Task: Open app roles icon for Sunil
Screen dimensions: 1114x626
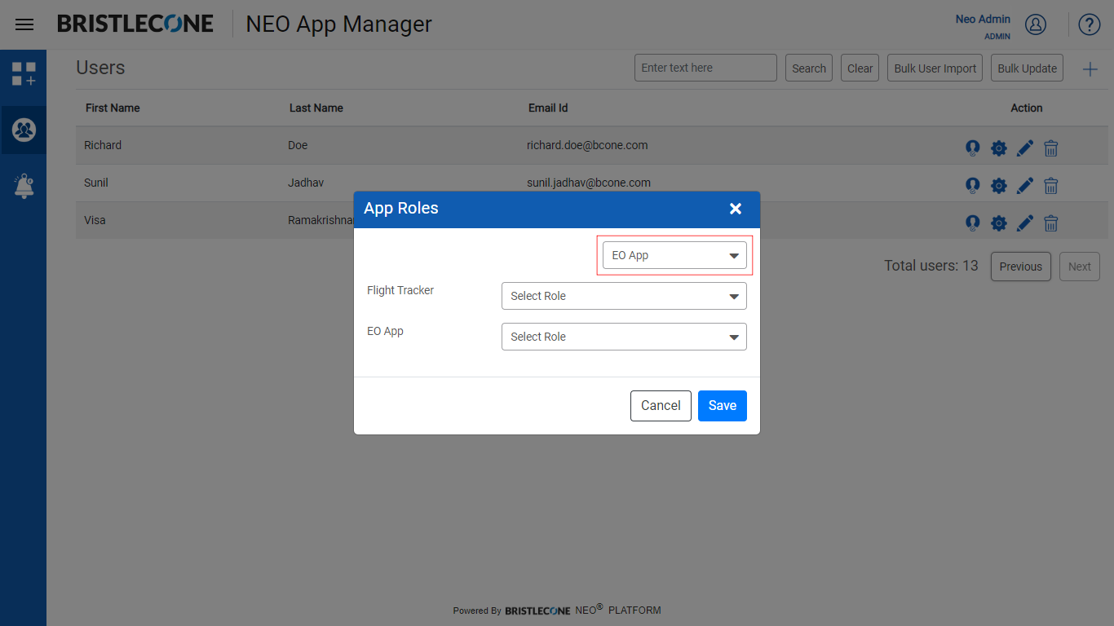Action: [x=972, y=185]
